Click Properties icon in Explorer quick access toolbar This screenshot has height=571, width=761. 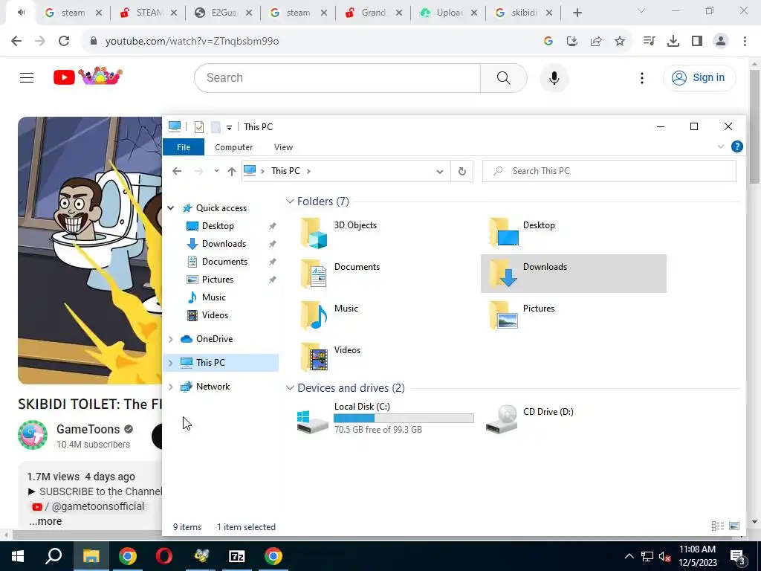(x=199, y=127)
